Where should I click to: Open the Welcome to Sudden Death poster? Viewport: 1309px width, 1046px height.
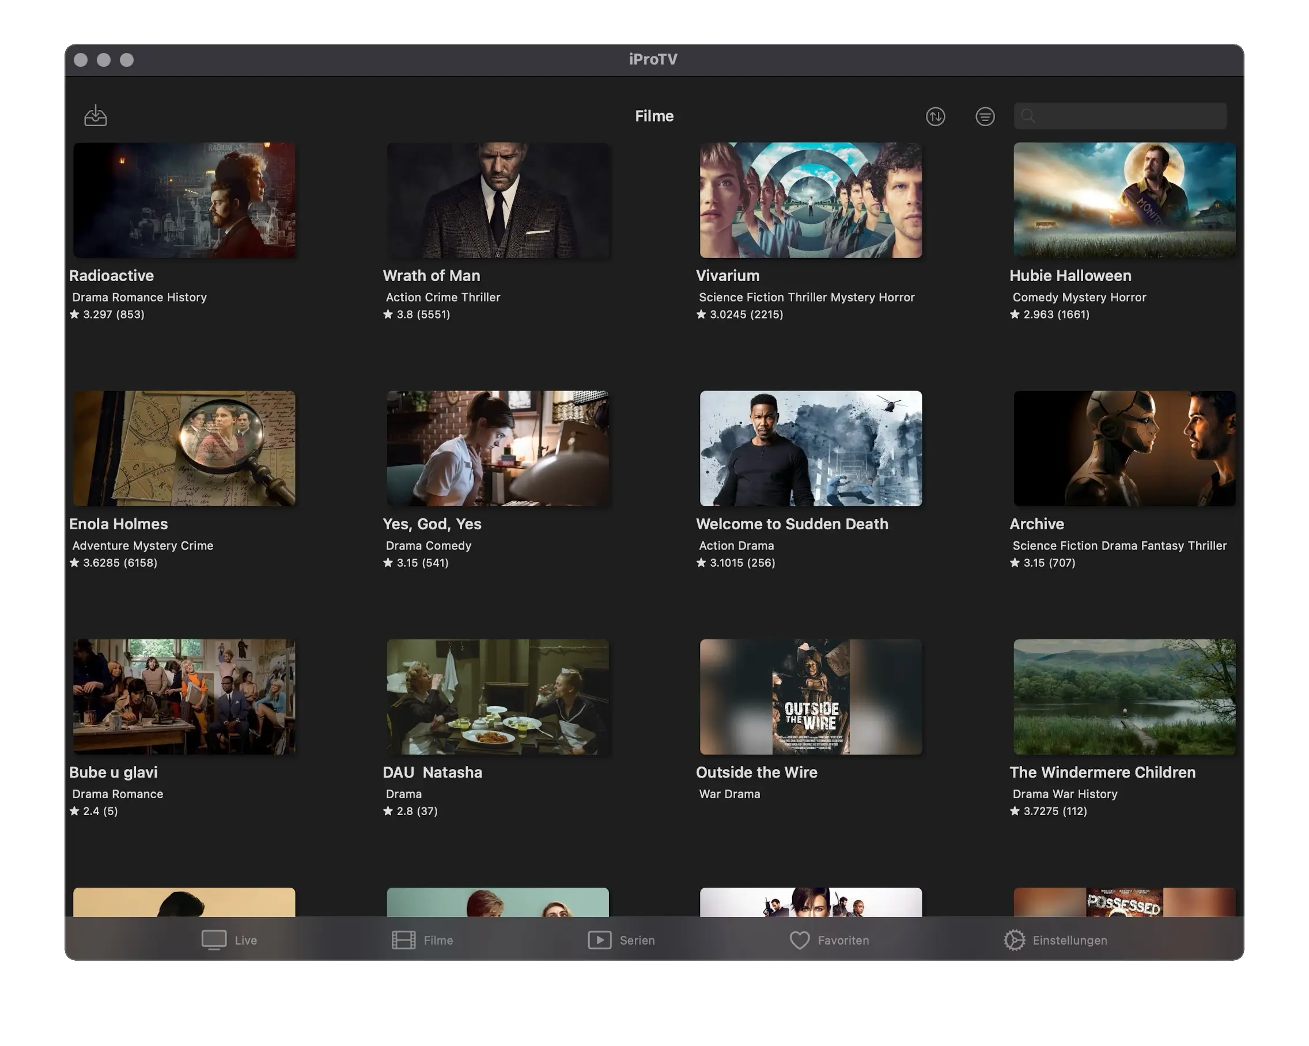811,448
